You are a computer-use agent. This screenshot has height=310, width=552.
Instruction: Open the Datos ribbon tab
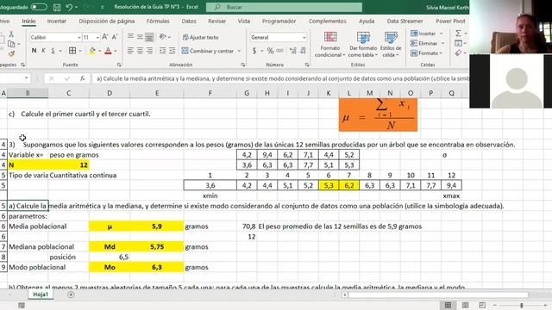pyautogui.click(x=189, y=21)
